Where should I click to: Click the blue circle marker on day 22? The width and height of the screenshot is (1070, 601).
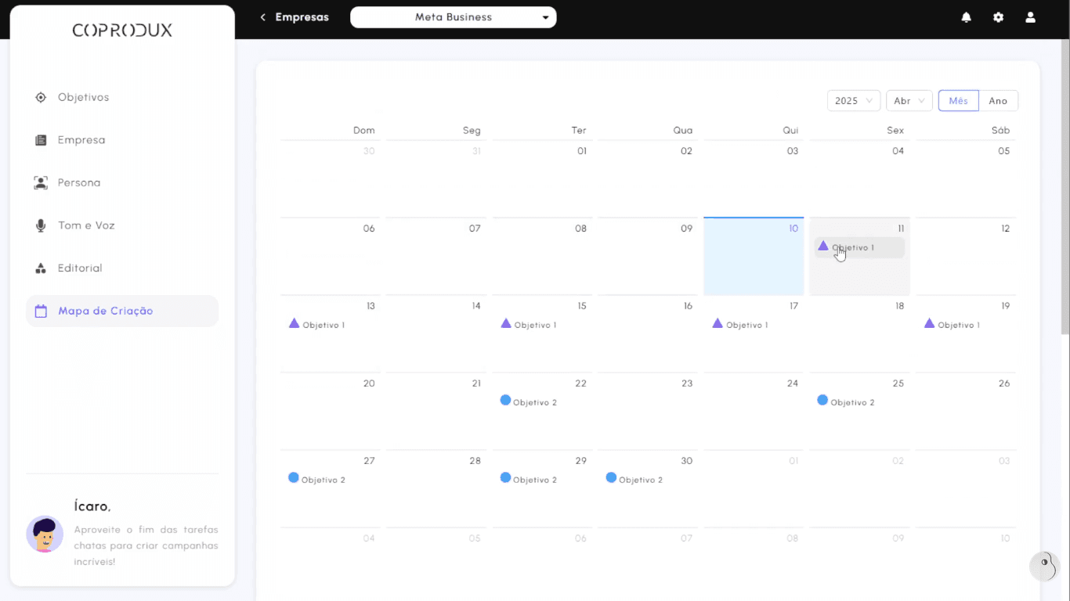[505, 400]
